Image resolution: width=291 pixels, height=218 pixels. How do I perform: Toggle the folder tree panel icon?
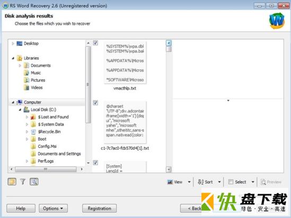[12, 181]
